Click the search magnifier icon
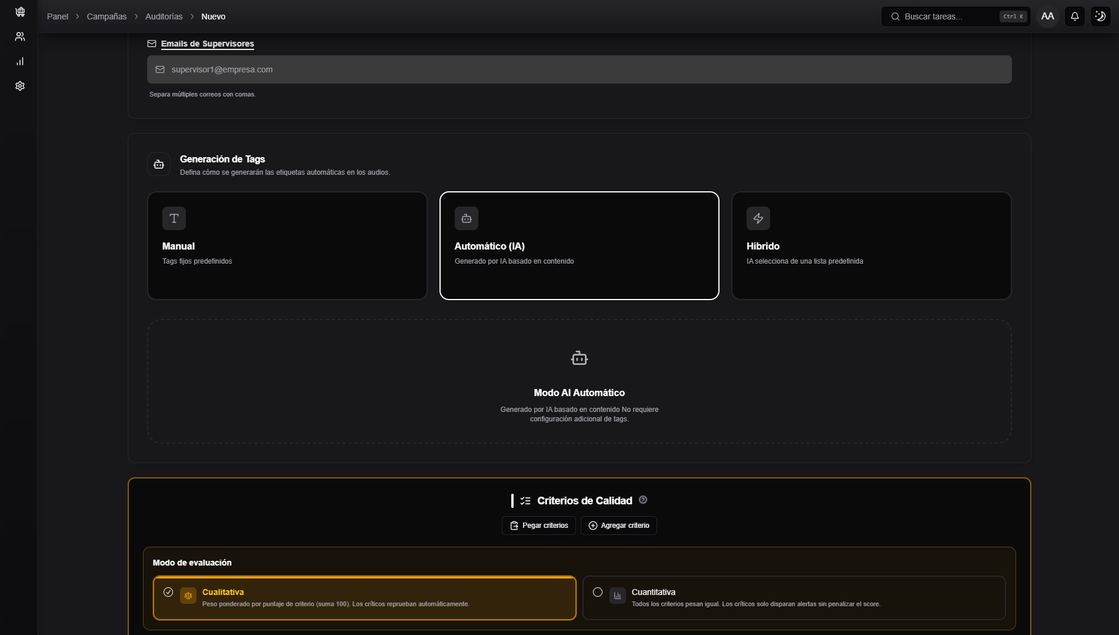 (895, 16)
